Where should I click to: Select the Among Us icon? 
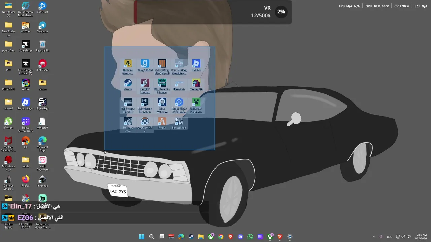pyautogui.click(x=196, y=85)
